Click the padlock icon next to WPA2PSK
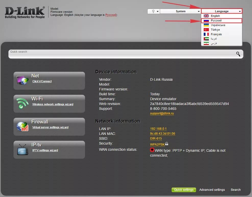This screenshot has height=197, width=252. coord(167,144)
